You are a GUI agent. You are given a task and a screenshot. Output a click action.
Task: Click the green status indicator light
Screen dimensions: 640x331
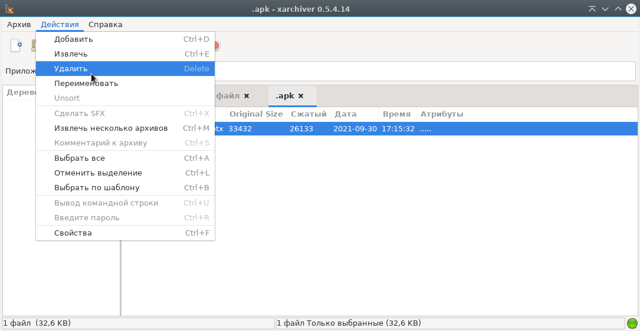[x=632, y=323]
